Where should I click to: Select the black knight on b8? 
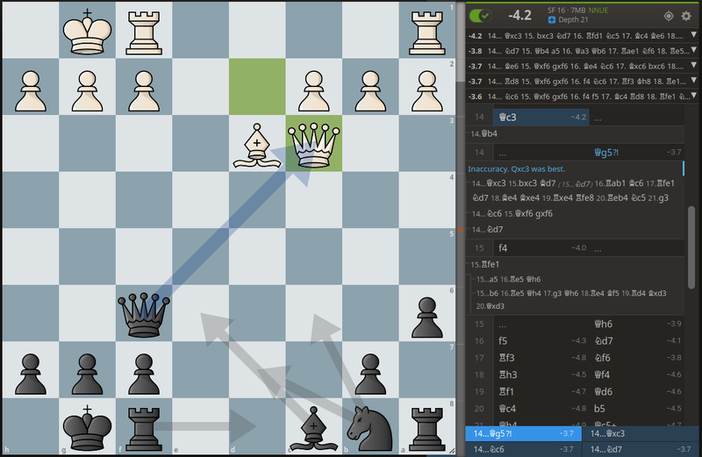tap(370, 428)
